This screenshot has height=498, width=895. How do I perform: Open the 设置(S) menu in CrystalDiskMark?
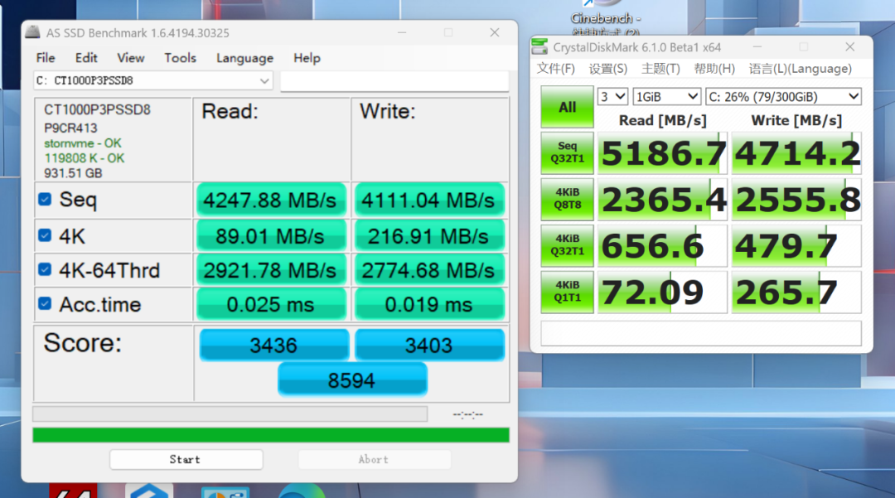coord(608,69)
